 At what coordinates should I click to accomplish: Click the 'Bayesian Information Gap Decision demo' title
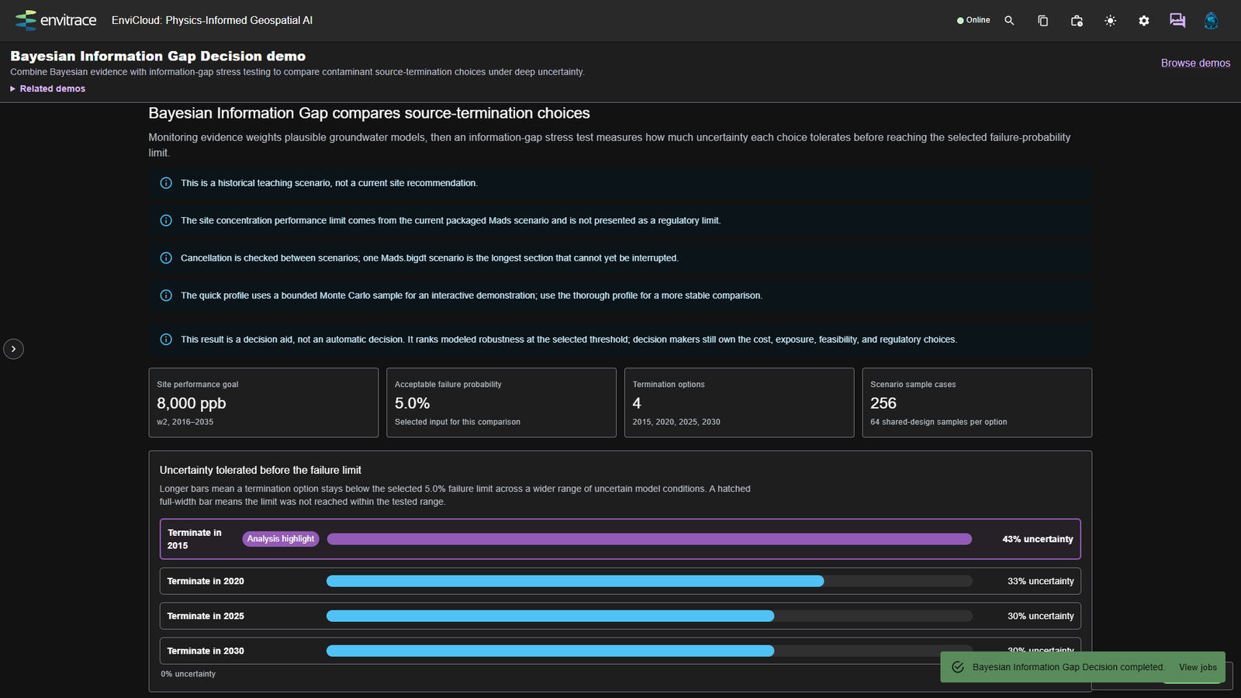point(158,56)
